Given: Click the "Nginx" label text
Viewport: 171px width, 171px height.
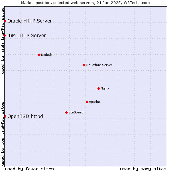Looking at the screenshot, I should (x=105, y=88).
